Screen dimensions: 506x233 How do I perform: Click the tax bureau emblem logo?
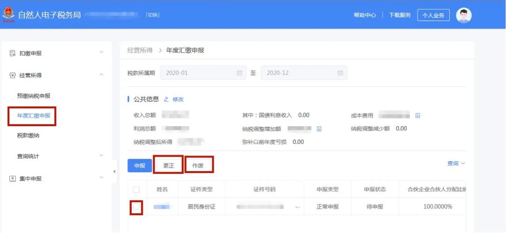point(8,15)
